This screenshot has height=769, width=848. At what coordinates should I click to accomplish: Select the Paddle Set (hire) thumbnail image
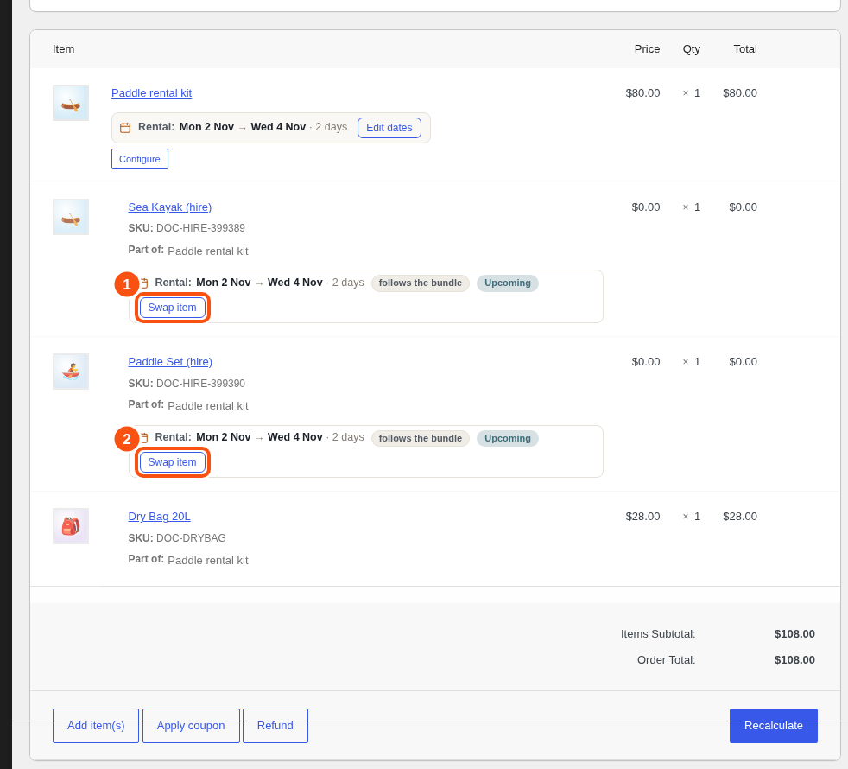tap(71, 372)
